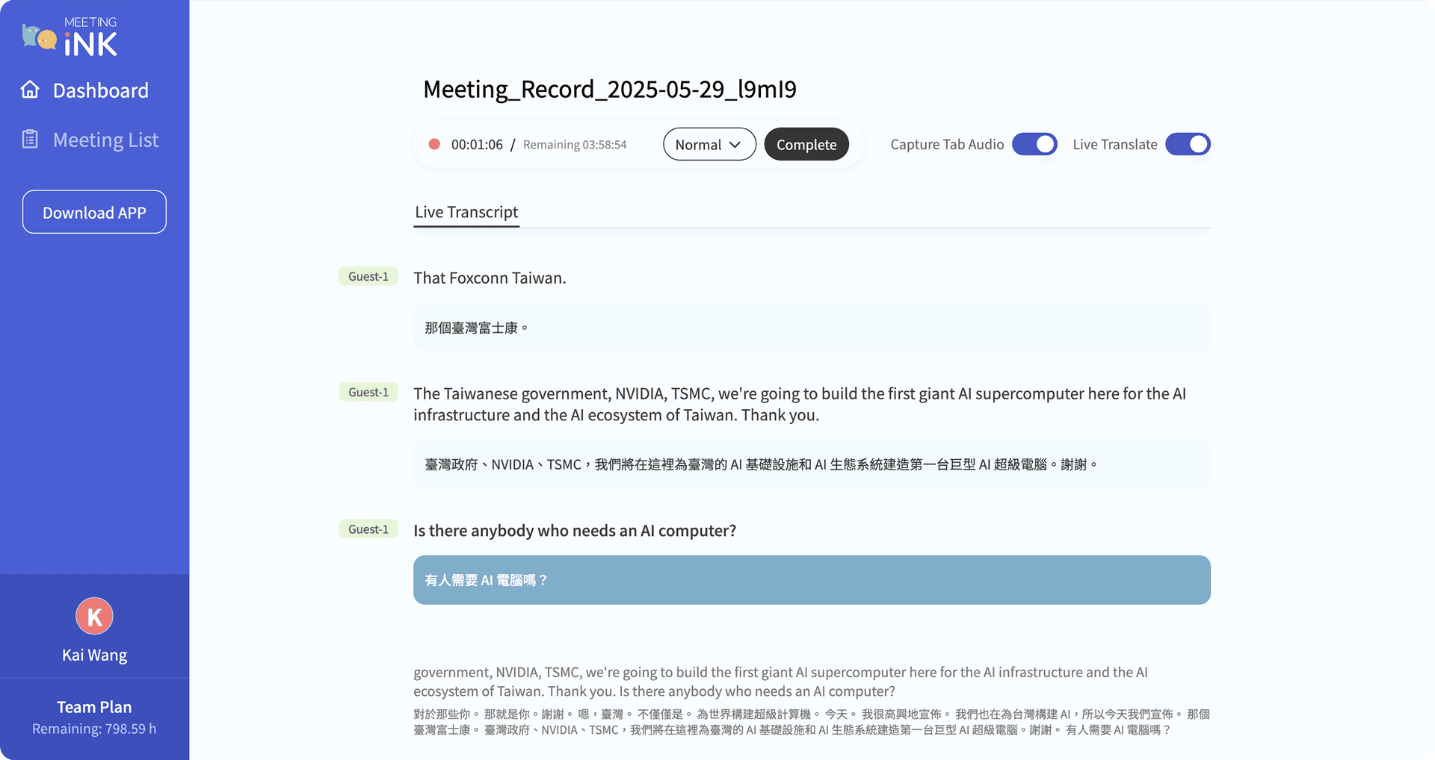Click the Meeting List clipboard icon
1435x760 pixels.
(30, 140)
